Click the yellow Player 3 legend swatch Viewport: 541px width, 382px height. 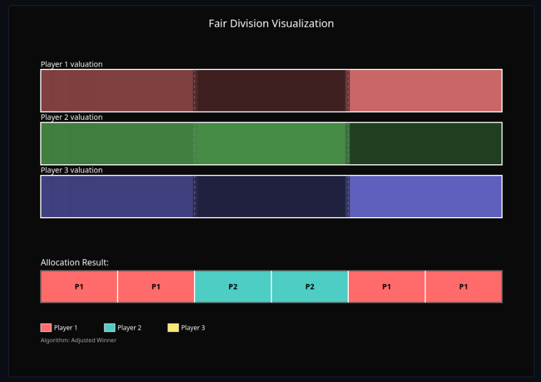pos(173,327)
